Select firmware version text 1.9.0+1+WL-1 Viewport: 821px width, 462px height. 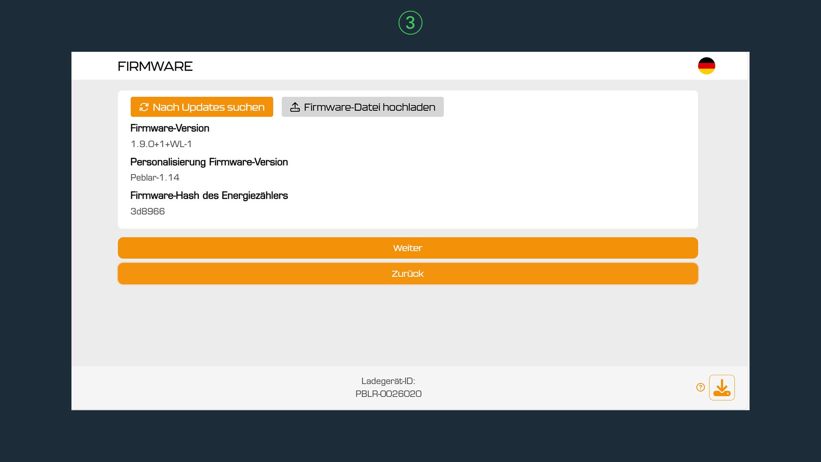click(x=161, y=144)
